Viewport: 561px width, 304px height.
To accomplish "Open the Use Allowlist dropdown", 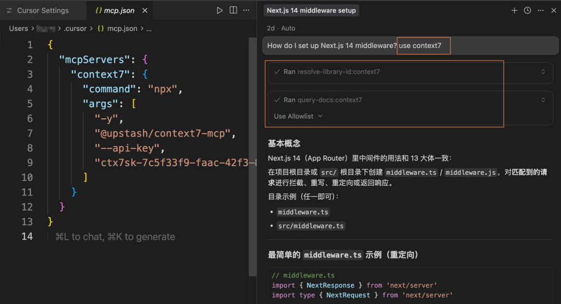I will coord(298,116).
